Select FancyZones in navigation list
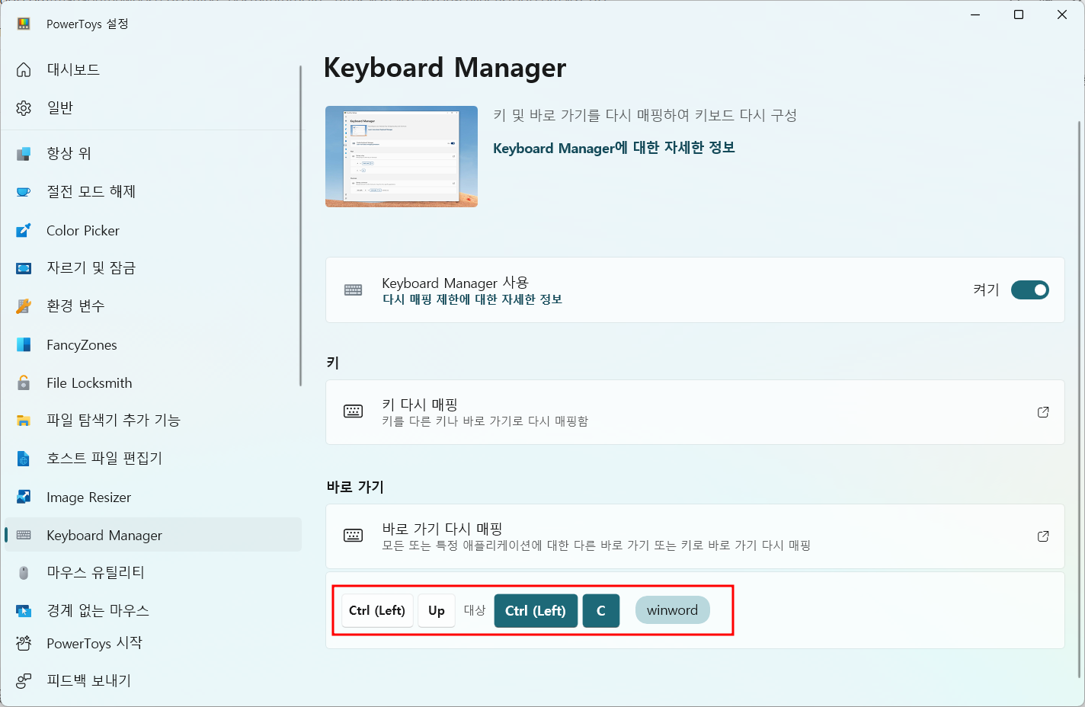The height and width of the screenshot is (707, 1085). pyautogui.click(x=152, y=344)
